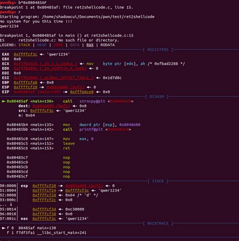This screenshot has height=241, width=239.
Task: Click the BACKTRACE section header
Action: [x=158, y=223]
